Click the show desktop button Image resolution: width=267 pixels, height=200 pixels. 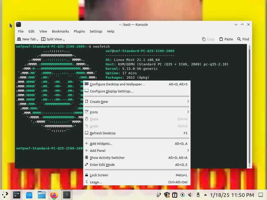(x=261, y=195)
